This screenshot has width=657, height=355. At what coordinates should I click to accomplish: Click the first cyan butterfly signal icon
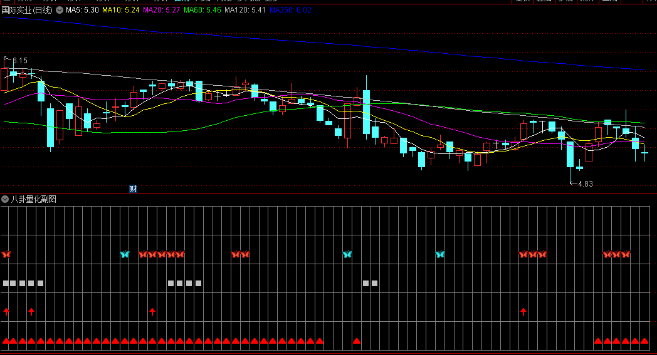coord(125,254)
